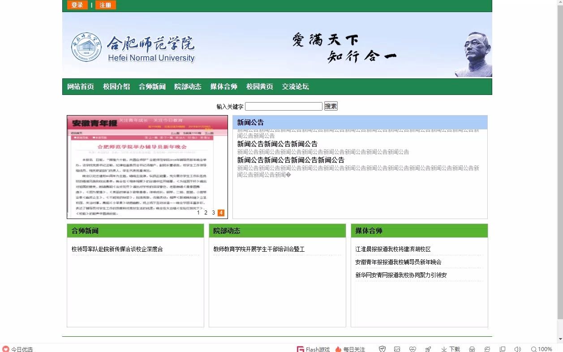This screenshot has width=563, height=352.
Task: Click the 登录 button
Action: (77, 5)
